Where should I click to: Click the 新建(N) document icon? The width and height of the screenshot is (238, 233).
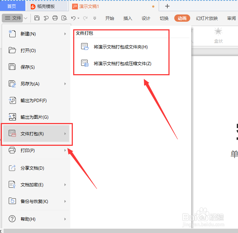coord(12,34)
